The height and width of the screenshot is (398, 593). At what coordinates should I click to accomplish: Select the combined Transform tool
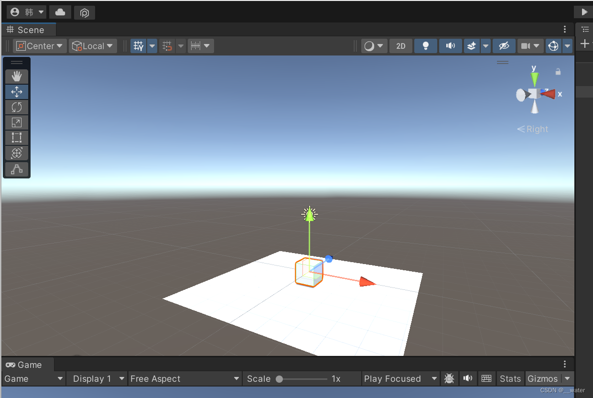tap(17, 153)
